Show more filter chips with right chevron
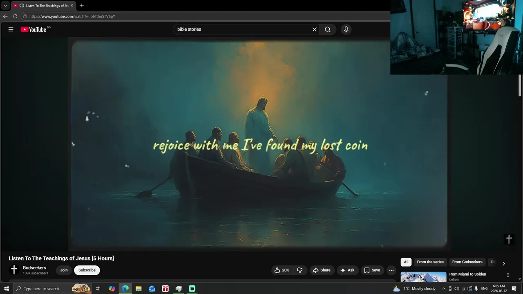 [x=503, y=264]
